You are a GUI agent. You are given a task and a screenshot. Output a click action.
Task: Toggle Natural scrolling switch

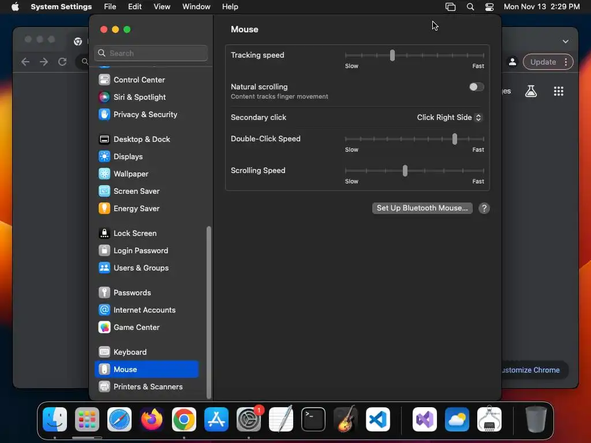click(x=476, y=87)
